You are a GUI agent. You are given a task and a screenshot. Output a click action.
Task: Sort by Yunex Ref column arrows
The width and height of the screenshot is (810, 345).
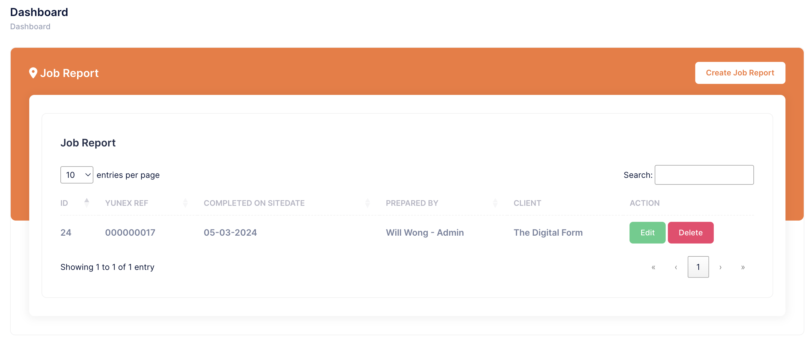coord(185,203)
